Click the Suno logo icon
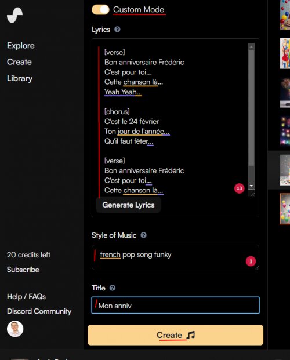 [15, 15]
